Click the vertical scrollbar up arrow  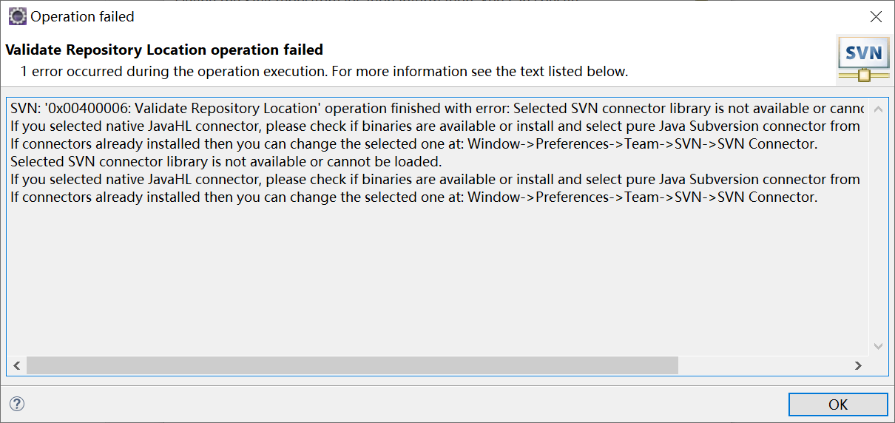pos(878,109)
